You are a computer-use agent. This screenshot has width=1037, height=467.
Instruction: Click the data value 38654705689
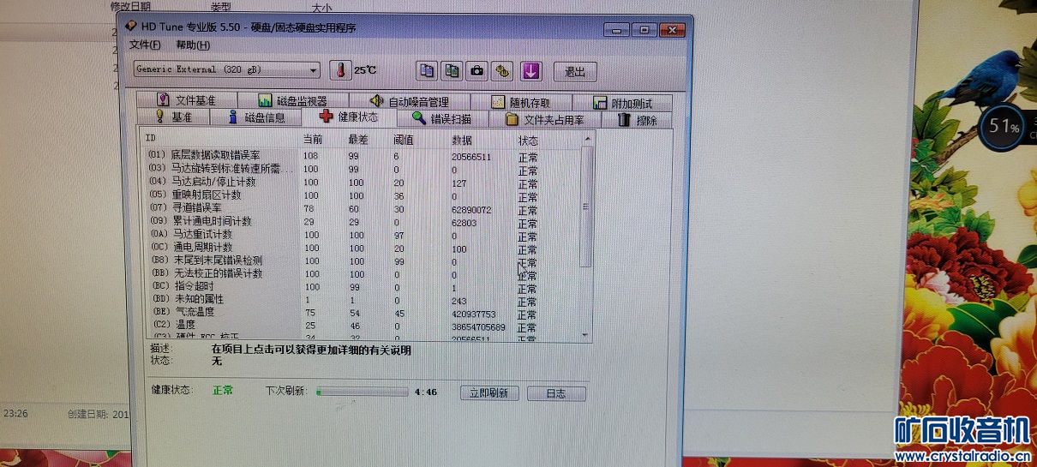(478, 327)
